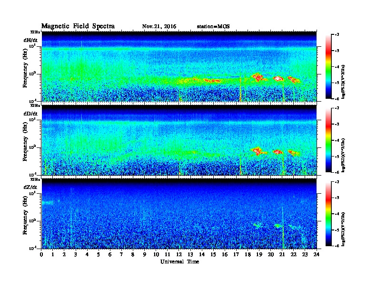Click hour "4" on the Universal Time axis
Screen dimensions: 377x292
coord(87,254)
